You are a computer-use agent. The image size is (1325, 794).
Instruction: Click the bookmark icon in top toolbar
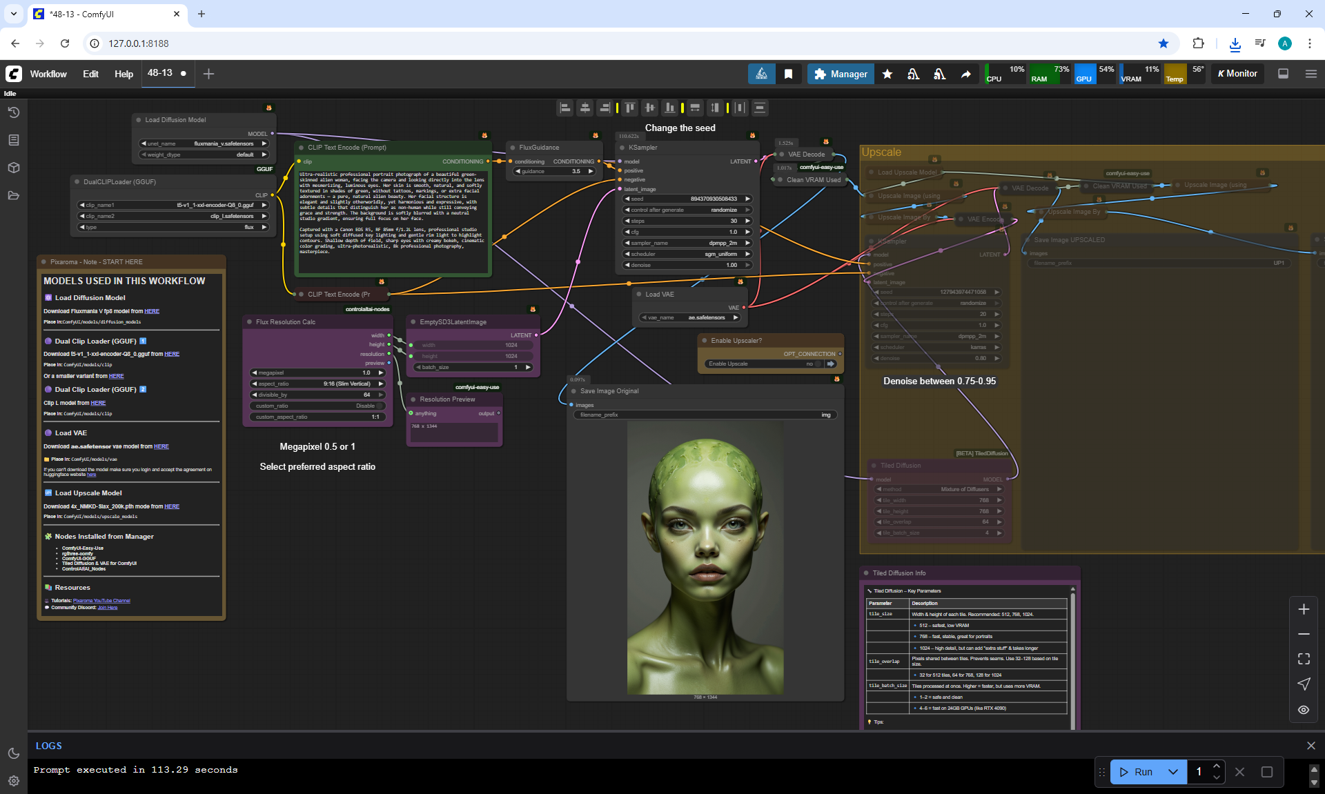[x=788, y=74]
